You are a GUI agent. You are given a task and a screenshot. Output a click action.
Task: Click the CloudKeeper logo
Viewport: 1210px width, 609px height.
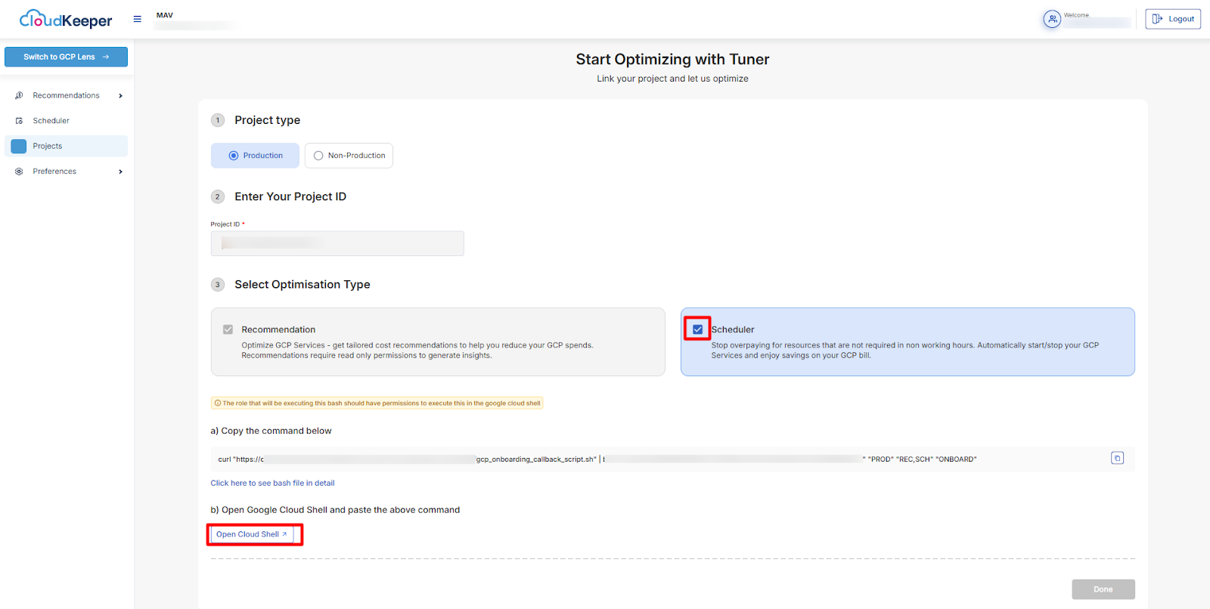66,20
